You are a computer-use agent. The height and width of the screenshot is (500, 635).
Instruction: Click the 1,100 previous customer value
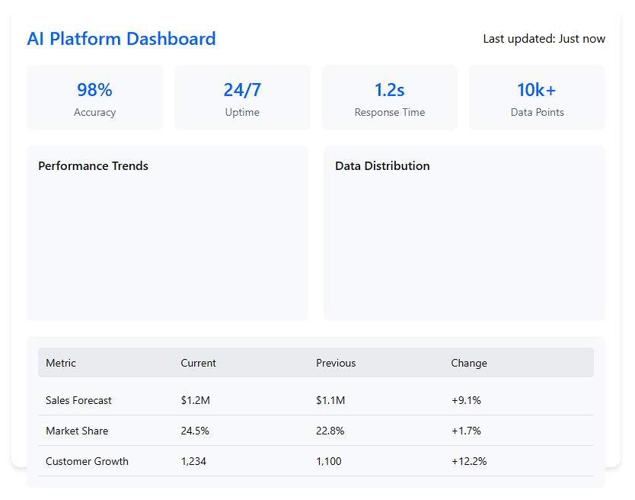pos(329,461)
